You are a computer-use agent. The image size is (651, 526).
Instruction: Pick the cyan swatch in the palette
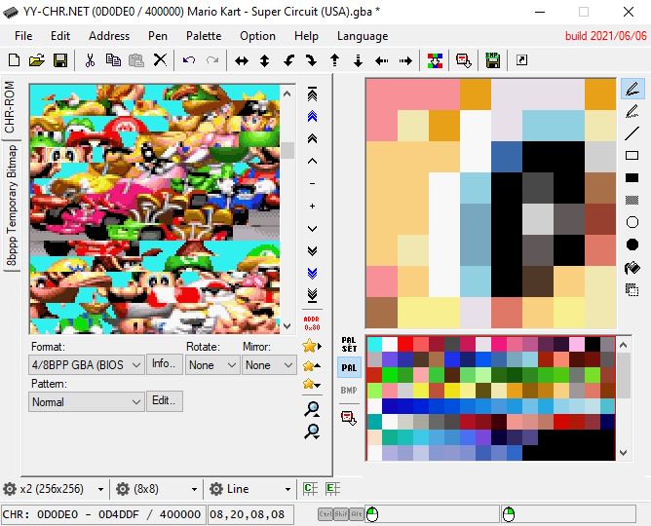375,344
